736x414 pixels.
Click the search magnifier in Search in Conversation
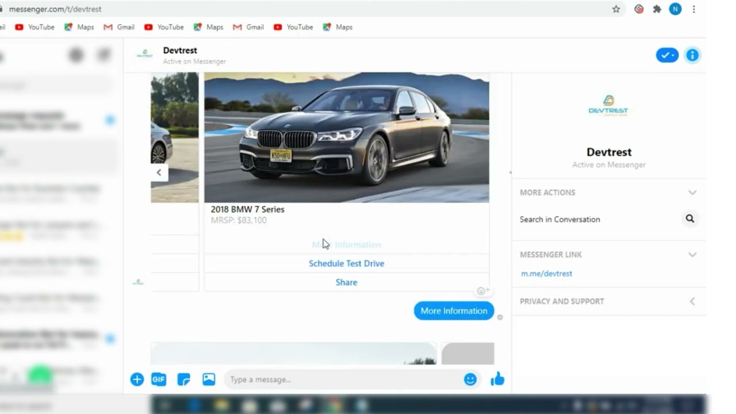coord(690,218)
